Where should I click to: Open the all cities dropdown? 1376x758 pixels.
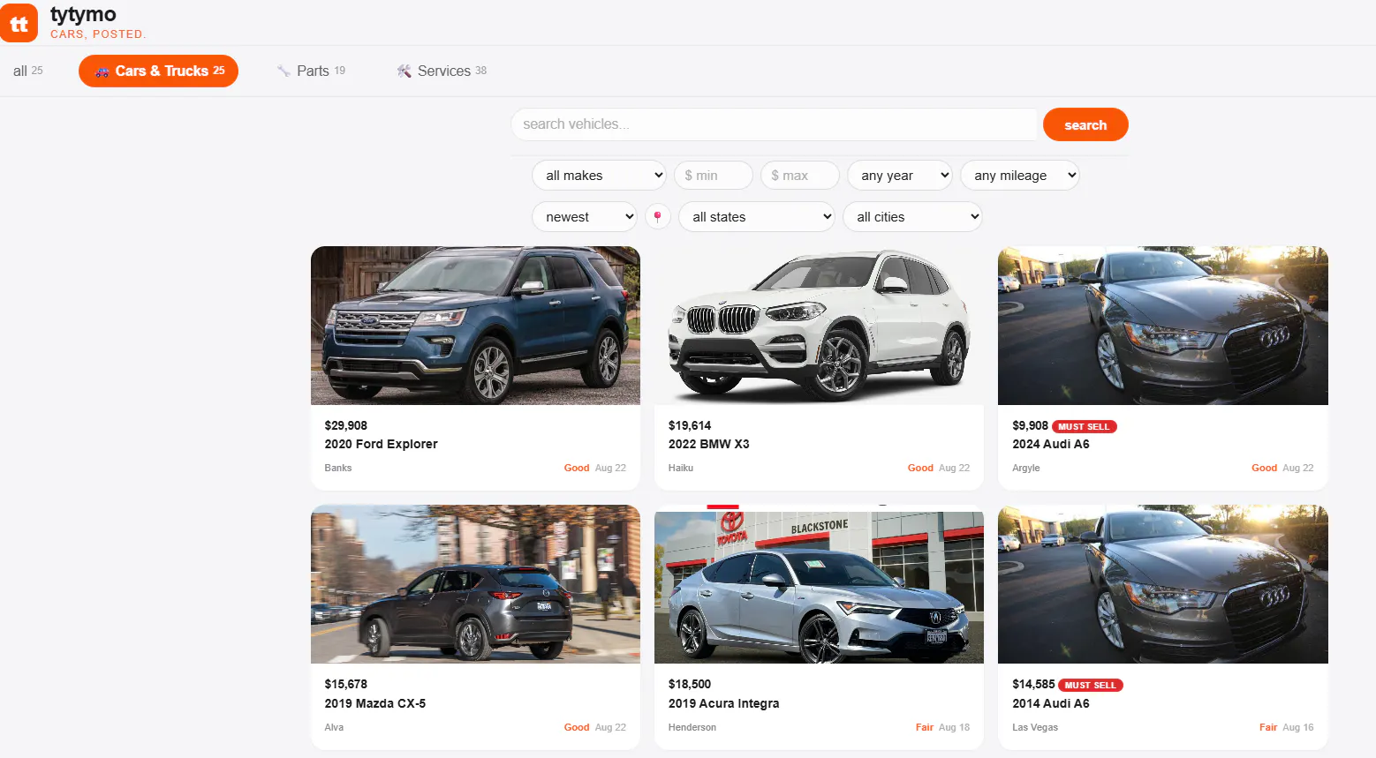[x=912, y=216]
